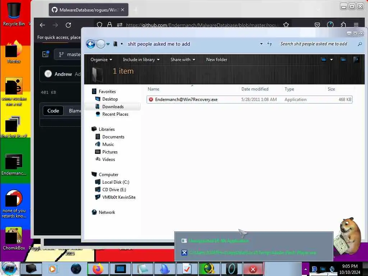Open the Firefox desktop shortcut

coord(14,52)
